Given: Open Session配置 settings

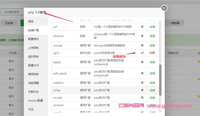Looking at the screenshot, I should click(35, 101).
